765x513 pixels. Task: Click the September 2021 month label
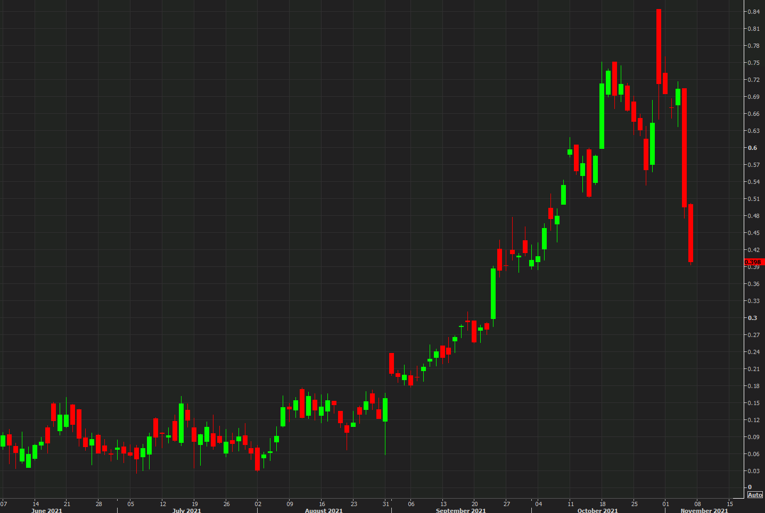pyautogui.click(x=461, y=510)
